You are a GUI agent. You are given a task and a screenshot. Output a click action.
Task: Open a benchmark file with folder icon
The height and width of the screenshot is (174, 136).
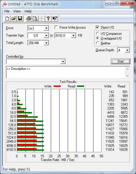(14, 18)
